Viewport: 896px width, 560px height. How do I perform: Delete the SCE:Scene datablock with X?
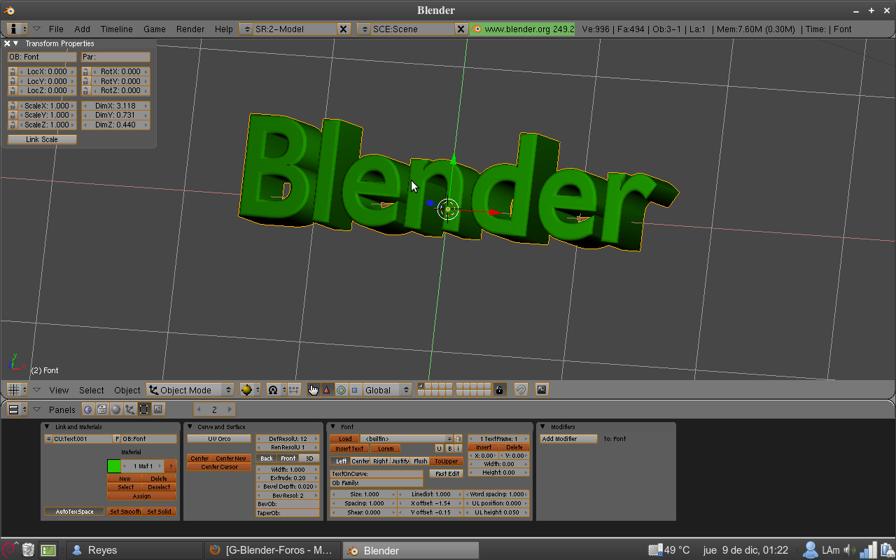[x=461, y=29]
